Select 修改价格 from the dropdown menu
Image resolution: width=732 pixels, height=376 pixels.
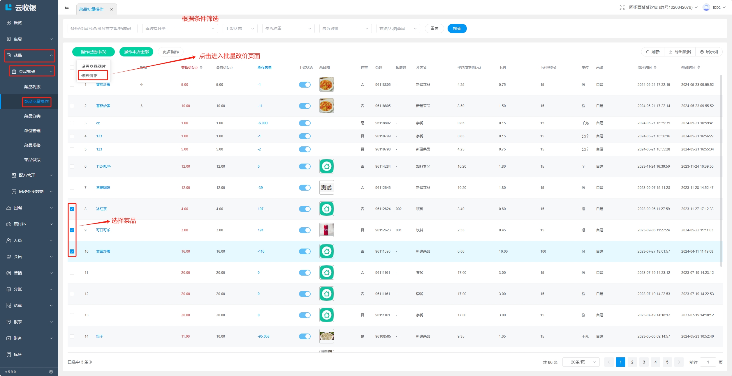90,76
